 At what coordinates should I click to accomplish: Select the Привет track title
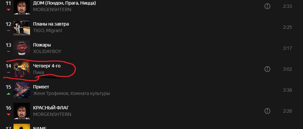[x=41, y=87]
